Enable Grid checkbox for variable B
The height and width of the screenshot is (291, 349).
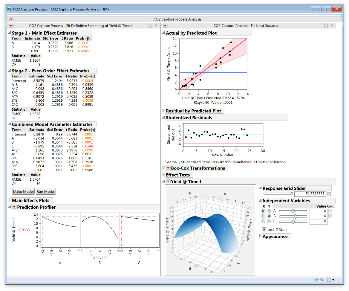[330, 216]
